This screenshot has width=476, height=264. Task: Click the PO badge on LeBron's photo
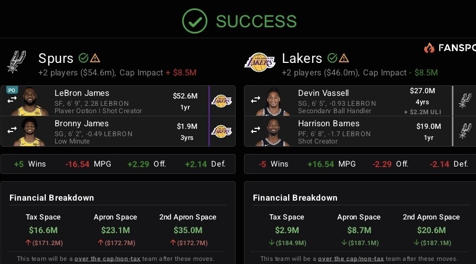[x=12, y=90]
